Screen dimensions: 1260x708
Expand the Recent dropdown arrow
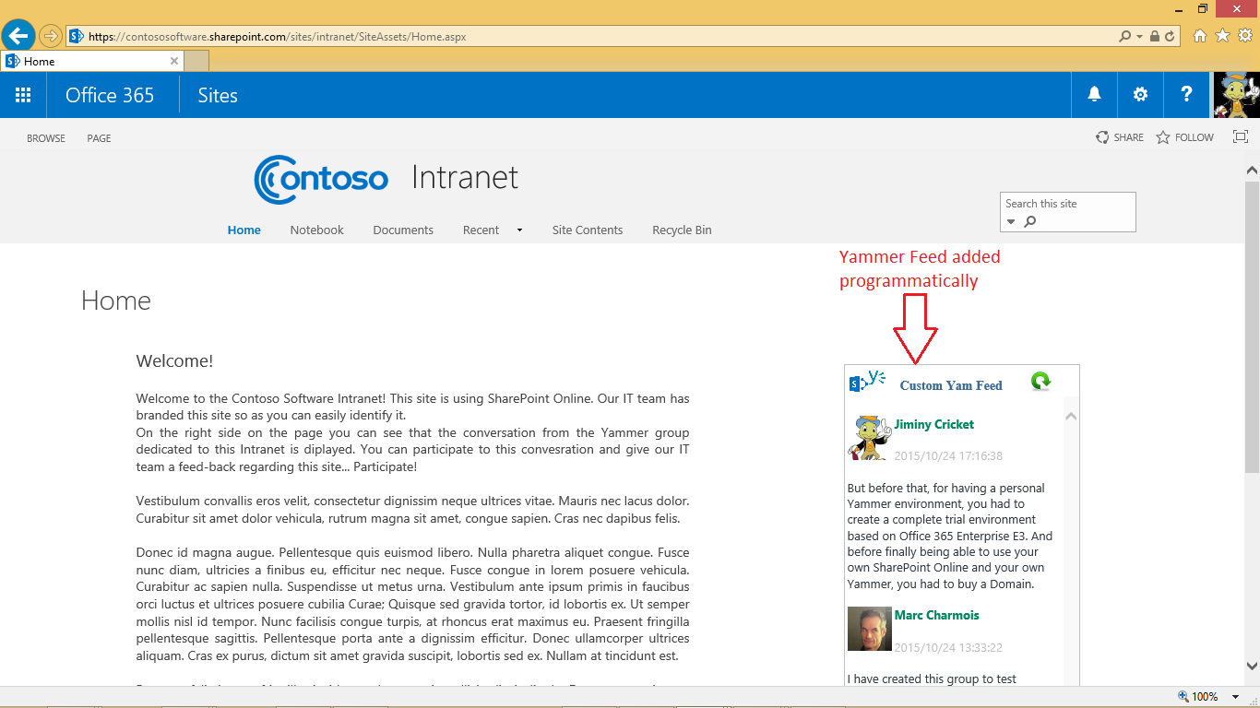pos(519,230)
